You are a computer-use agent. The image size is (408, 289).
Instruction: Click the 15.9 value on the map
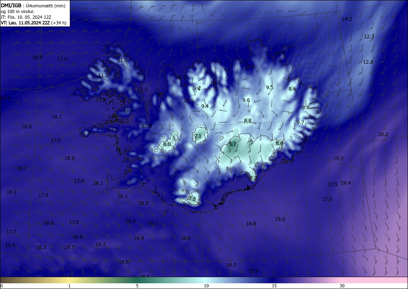[253, 271]
